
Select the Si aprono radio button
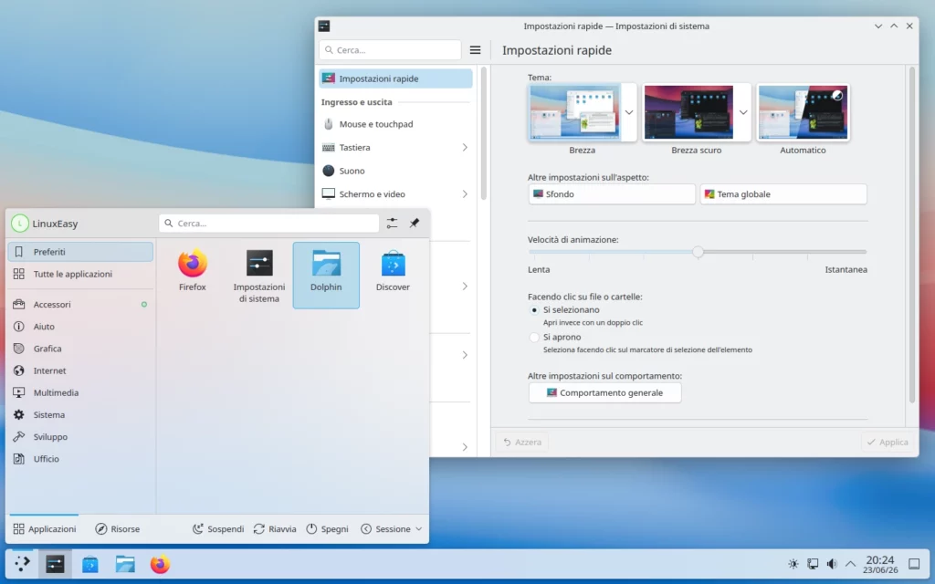pyautogui.click(x=534, y=338)
